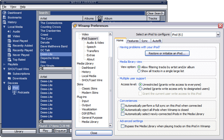Viewport: 224px width, 140px height.
Task: Select Show all tracks in a single large list
Action: (x=139, y=71)
